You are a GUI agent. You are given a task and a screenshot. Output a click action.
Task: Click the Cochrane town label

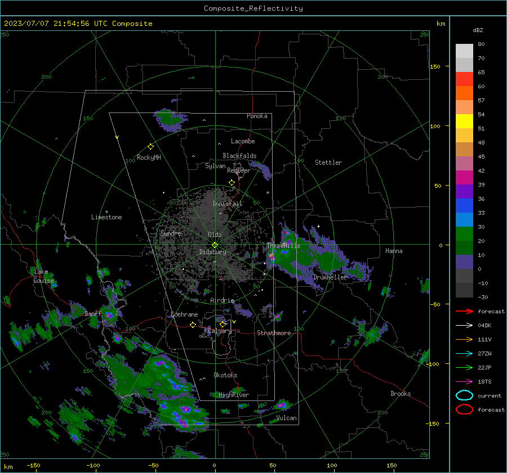click(x=184, y=314)
